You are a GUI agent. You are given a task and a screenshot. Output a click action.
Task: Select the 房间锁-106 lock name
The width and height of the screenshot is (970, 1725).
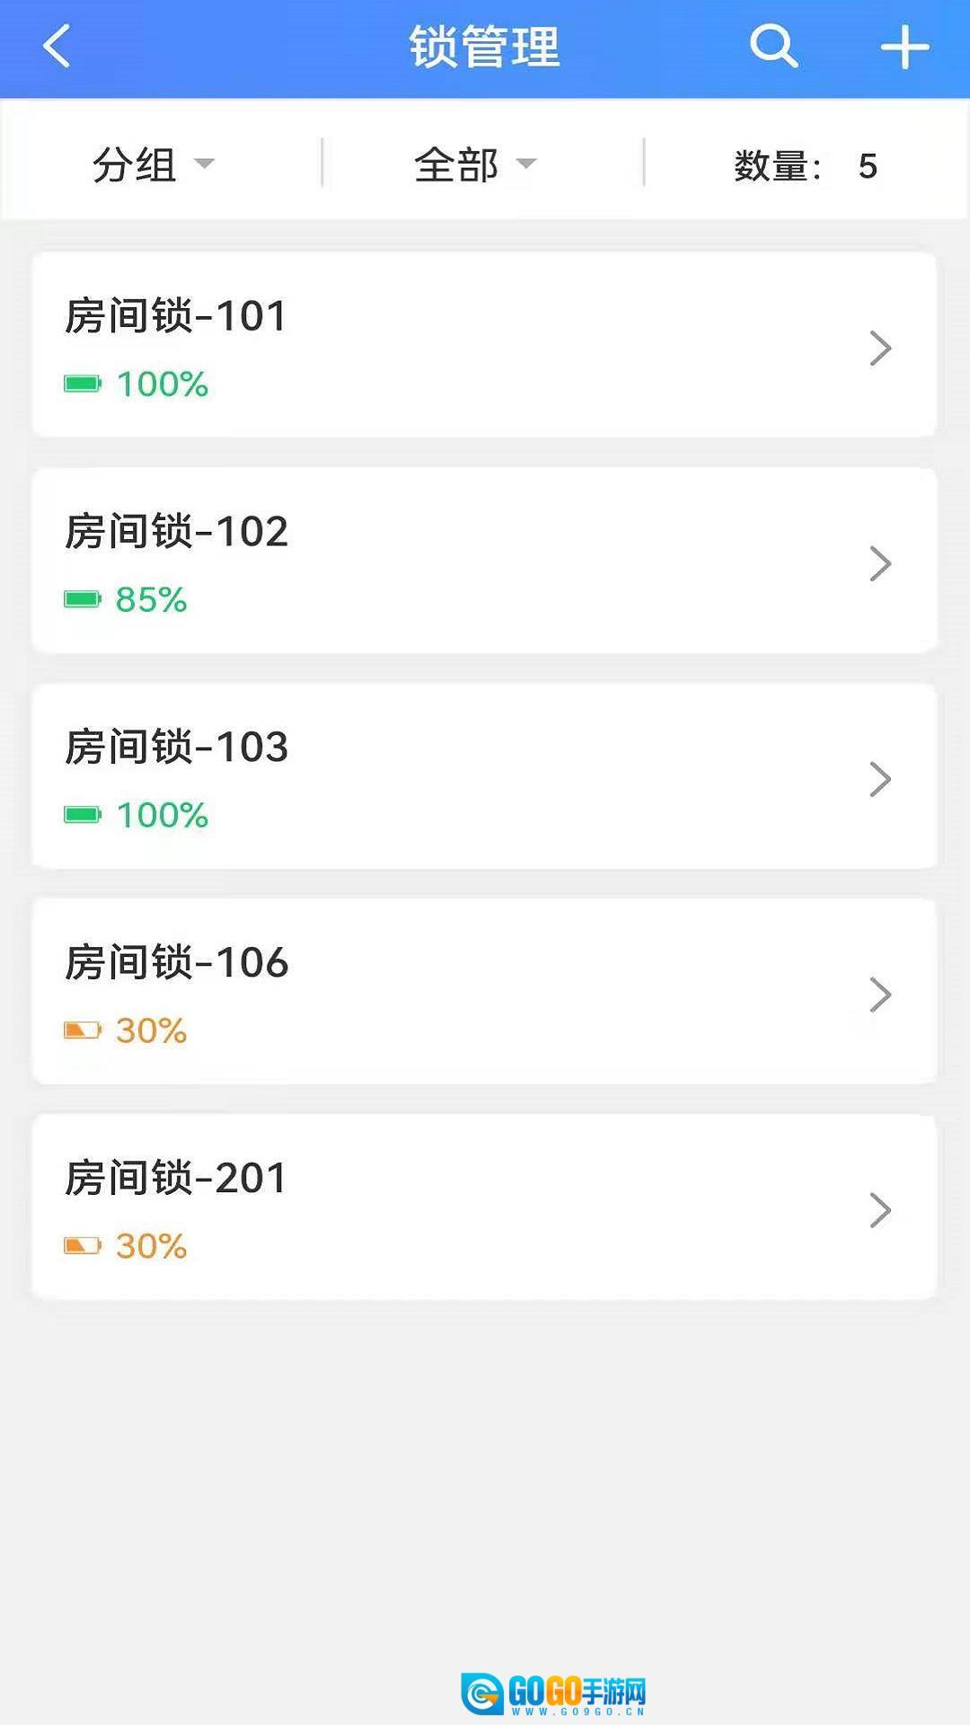click(x=177, y=962)
